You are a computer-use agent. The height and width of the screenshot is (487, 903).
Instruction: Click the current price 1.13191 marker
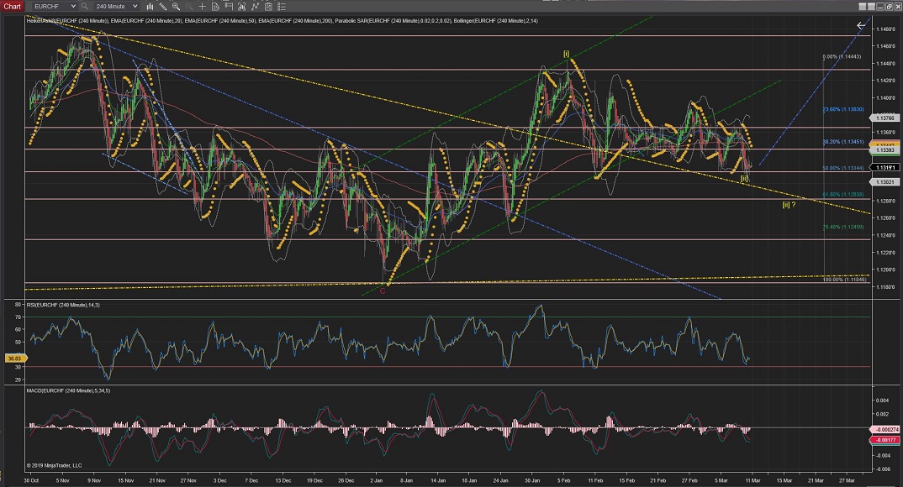tap(885, 167)
